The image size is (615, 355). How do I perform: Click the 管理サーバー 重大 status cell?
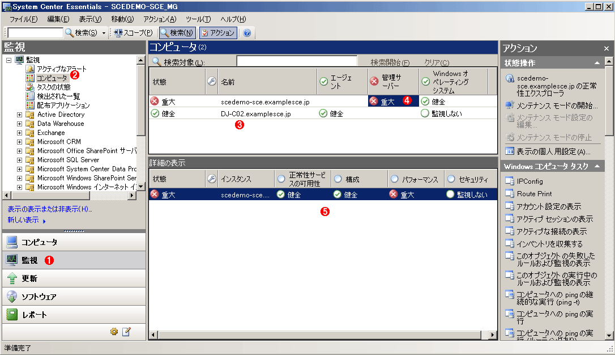coord(393,102)
